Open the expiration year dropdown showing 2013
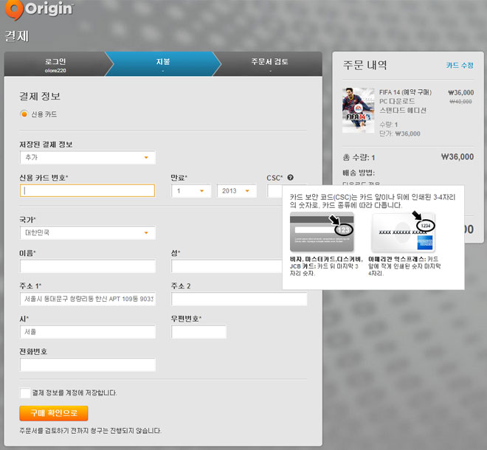487x450 pixels. pyautogui.click(x=237, y=190)
